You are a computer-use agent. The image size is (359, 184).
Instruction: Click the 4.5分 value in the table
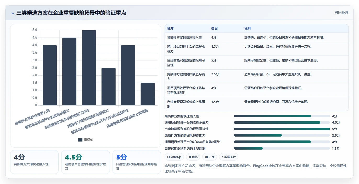[215, 47]
